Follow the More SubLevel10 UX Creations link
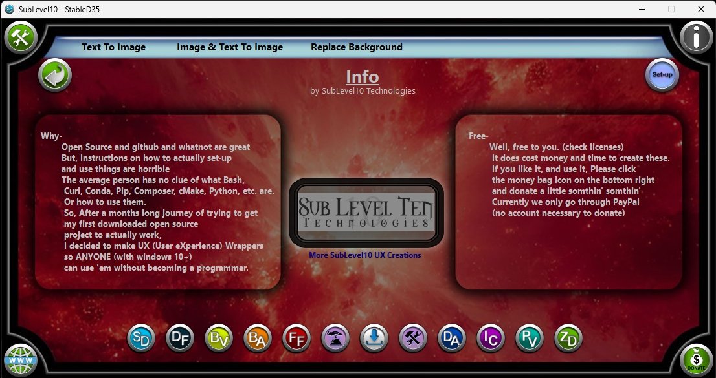 364,255
